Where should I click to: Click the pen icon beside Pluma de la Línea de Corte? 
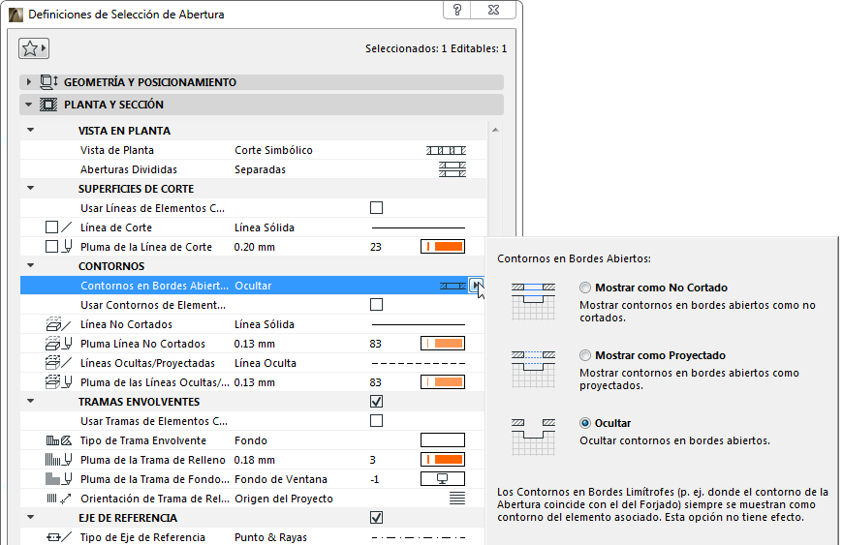67,247
